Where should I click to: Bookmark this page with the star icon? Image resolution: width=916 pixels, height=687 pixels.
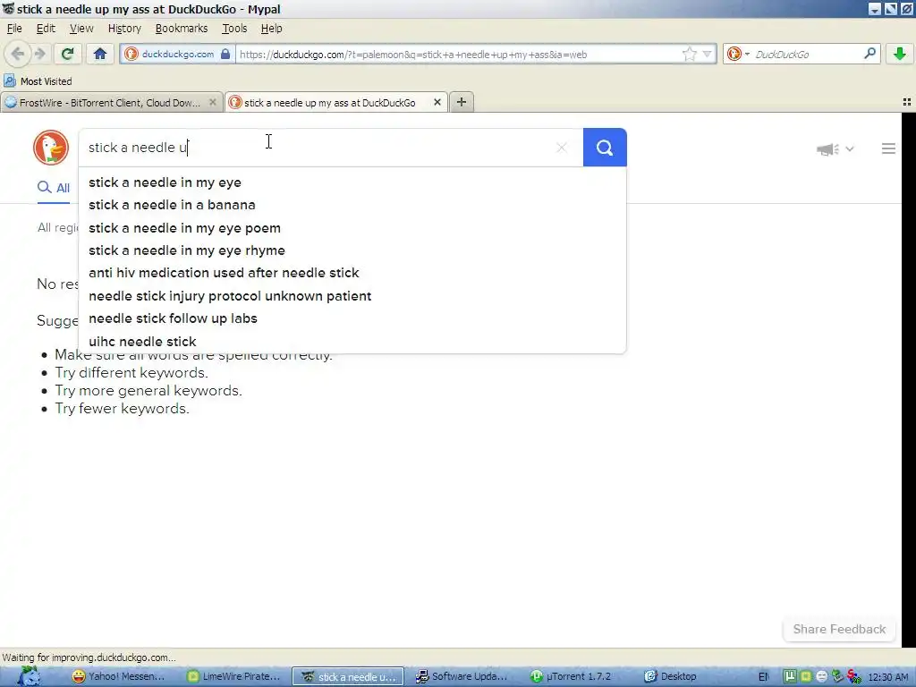point(690,55)
